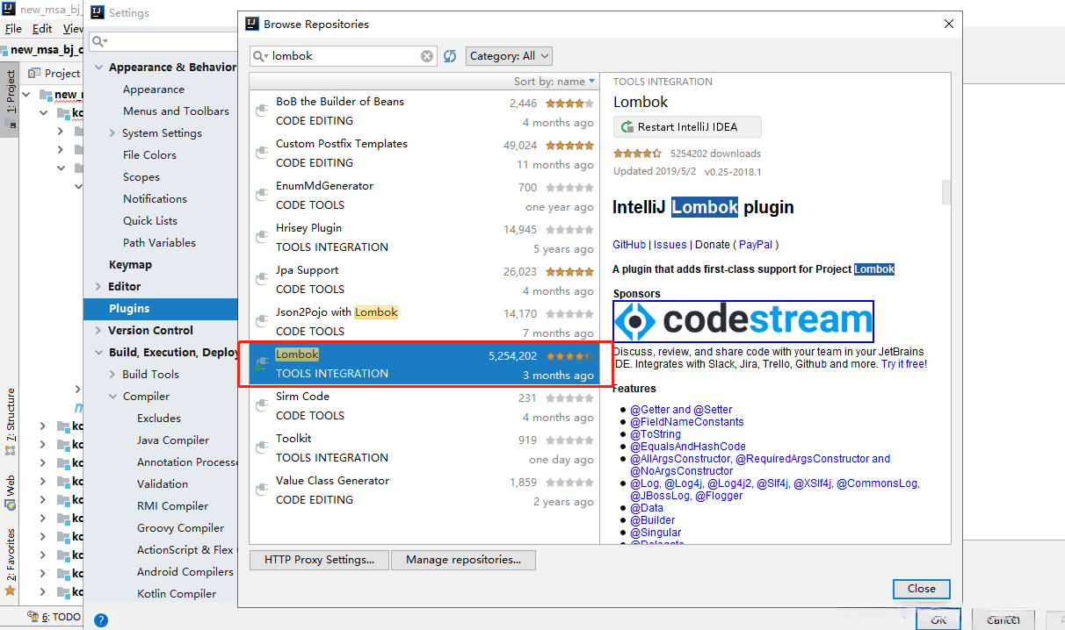Click the BoB the Builder plugin icon
The image size is (1065, 630).
[x=261, y=111]
